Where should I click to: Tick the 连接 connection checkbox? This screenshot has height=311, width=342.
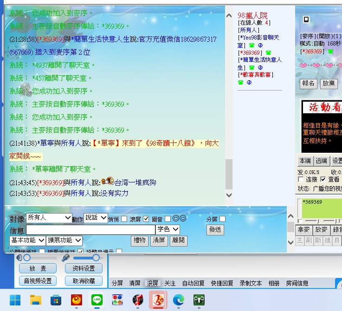click(x=300, y=179)
